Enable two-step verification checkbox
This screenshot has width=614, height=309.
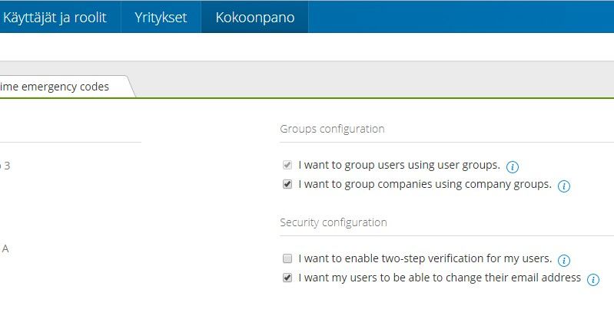coord(287,258)
